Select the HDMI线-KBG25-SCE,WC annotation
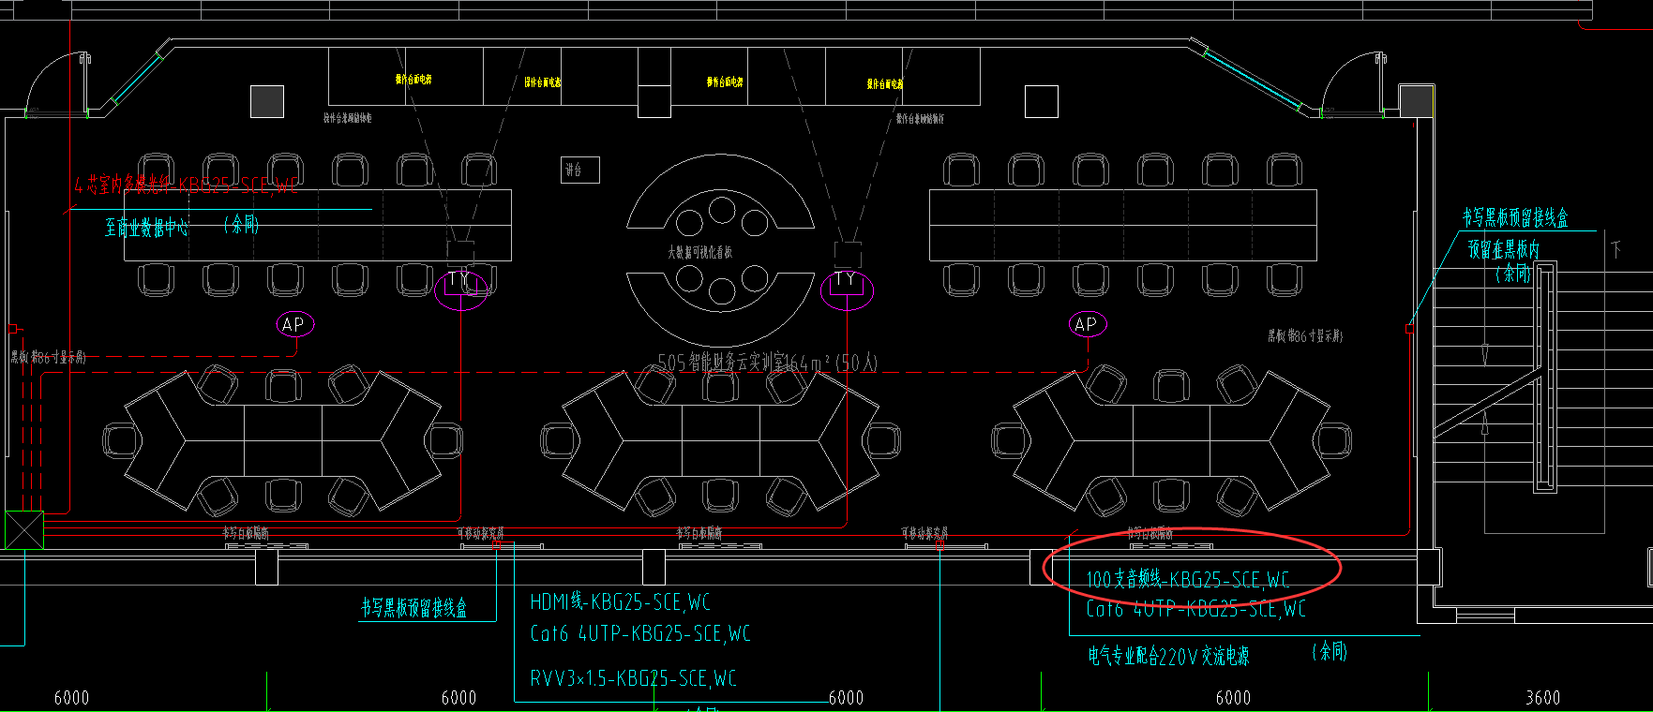 [621, 601]
